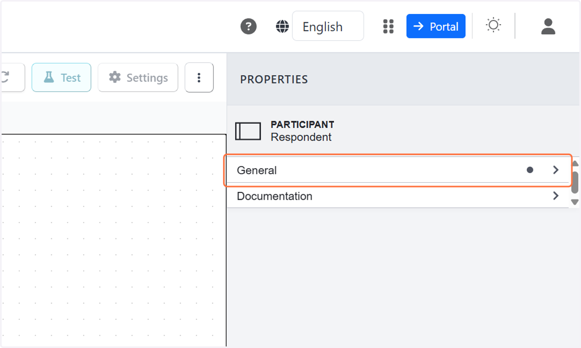Select the General properties row
Screen dimensions: 581x348
point(398,170)
